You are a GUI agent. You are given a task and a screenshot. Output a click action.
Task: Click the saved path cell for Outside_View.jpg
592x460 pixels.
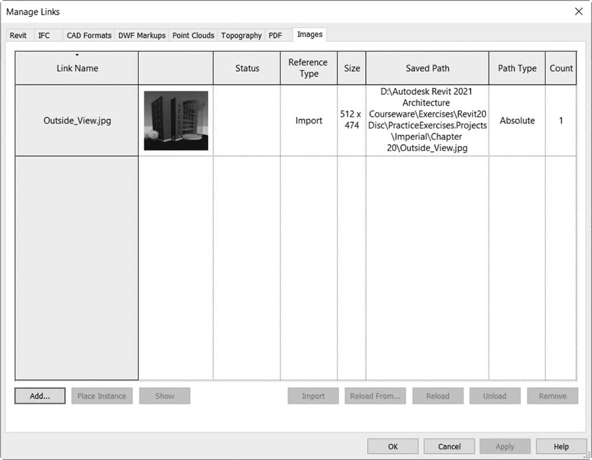pyautogui.click(x=427, y=120)
